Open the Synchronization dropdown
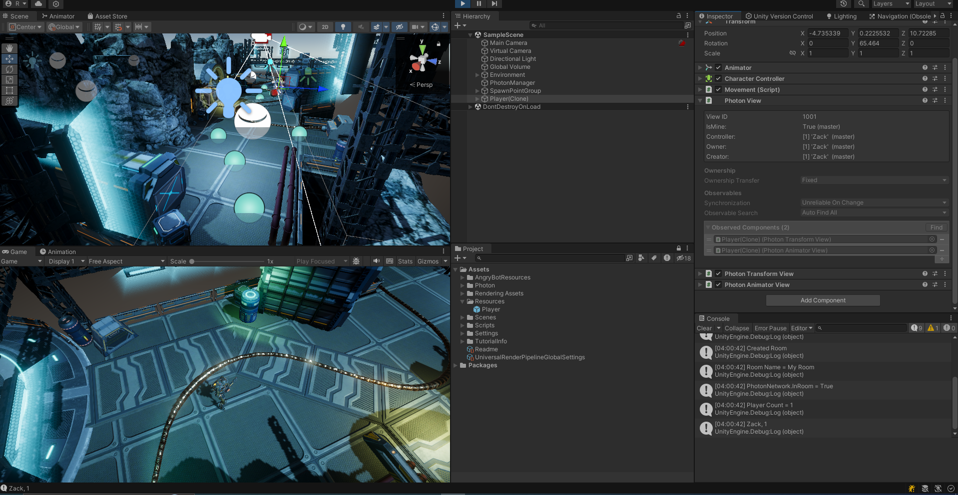This screenshot has height=495, width=958. coord(874,203)
